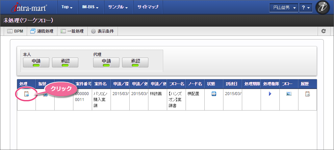Toggle the 代理 申請 filter button
The image size is (334, 150).
(106, 63)
